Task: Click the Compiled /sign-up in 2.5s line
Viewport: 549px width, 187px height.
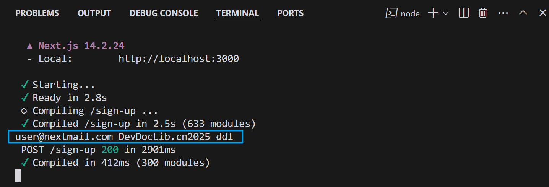Action: [x=144, y=124]
